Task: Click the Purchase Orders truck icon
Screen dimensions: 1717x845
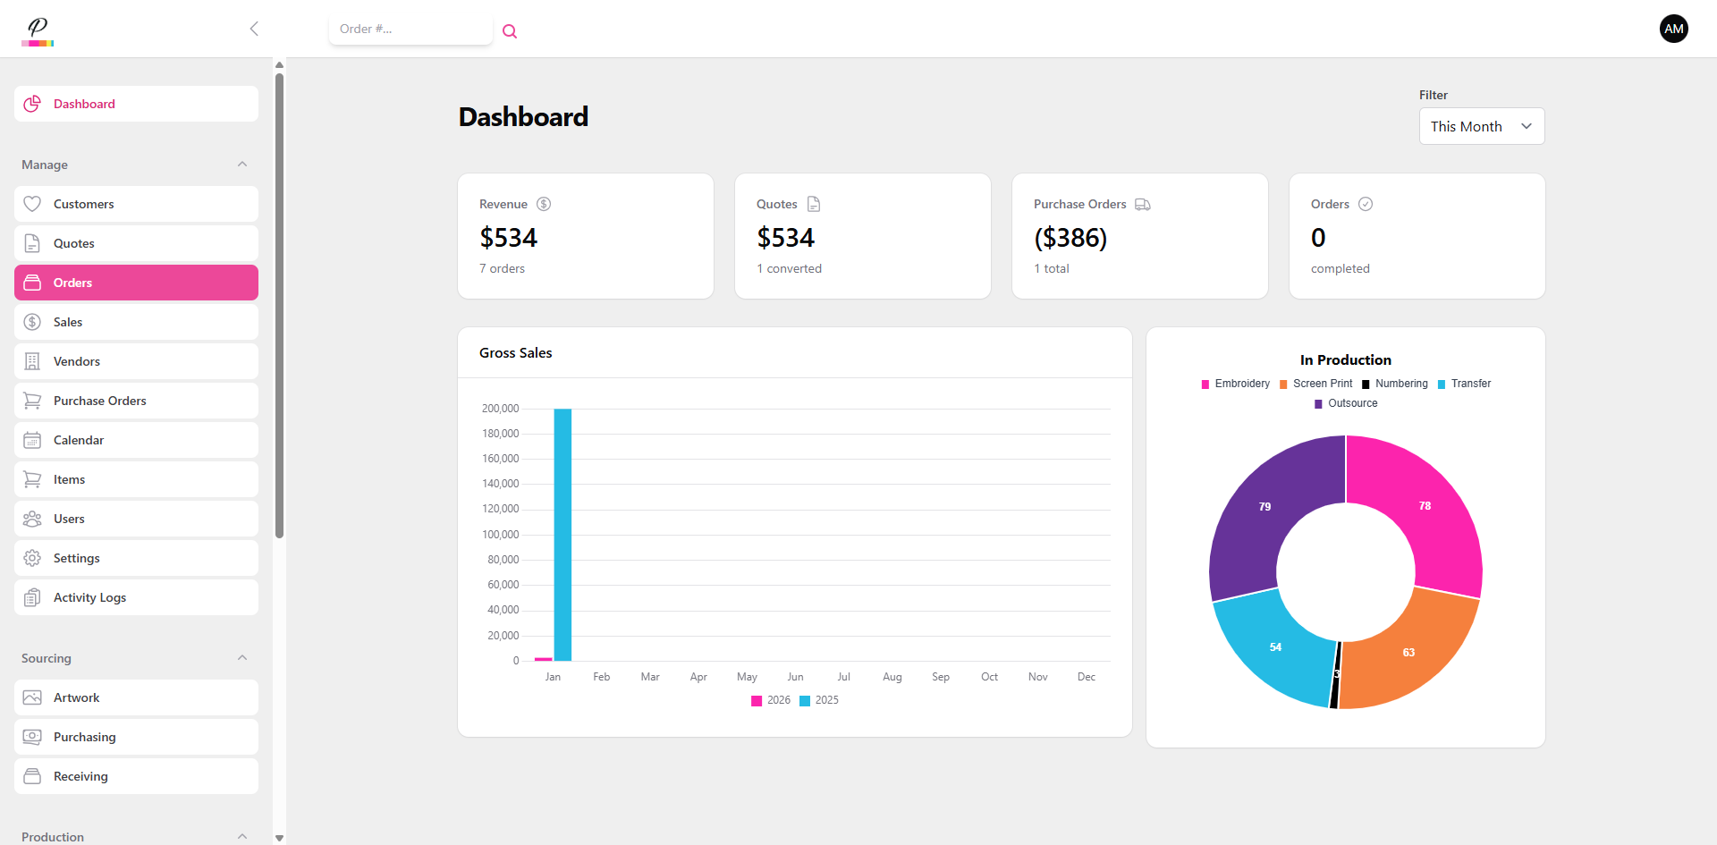Action: point(1143,205)
